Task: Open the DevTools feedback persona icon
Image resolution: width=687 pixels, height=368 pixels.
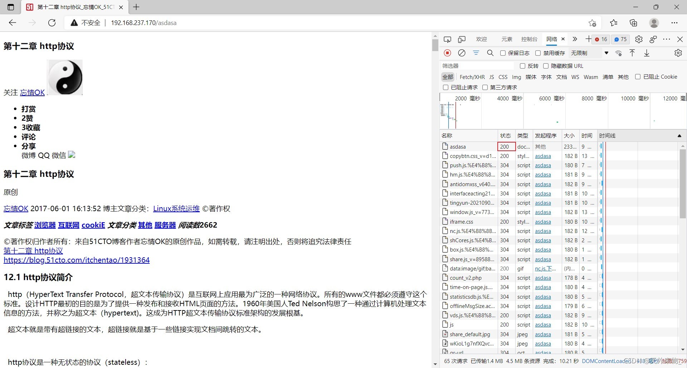Action: point(653,39)
